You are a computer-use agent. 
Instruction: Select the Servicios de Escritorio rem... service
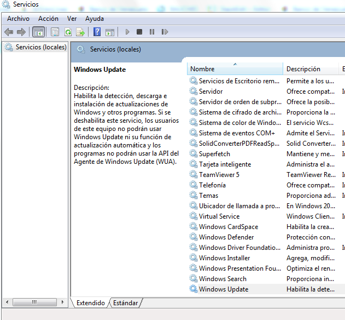[239, 81]
